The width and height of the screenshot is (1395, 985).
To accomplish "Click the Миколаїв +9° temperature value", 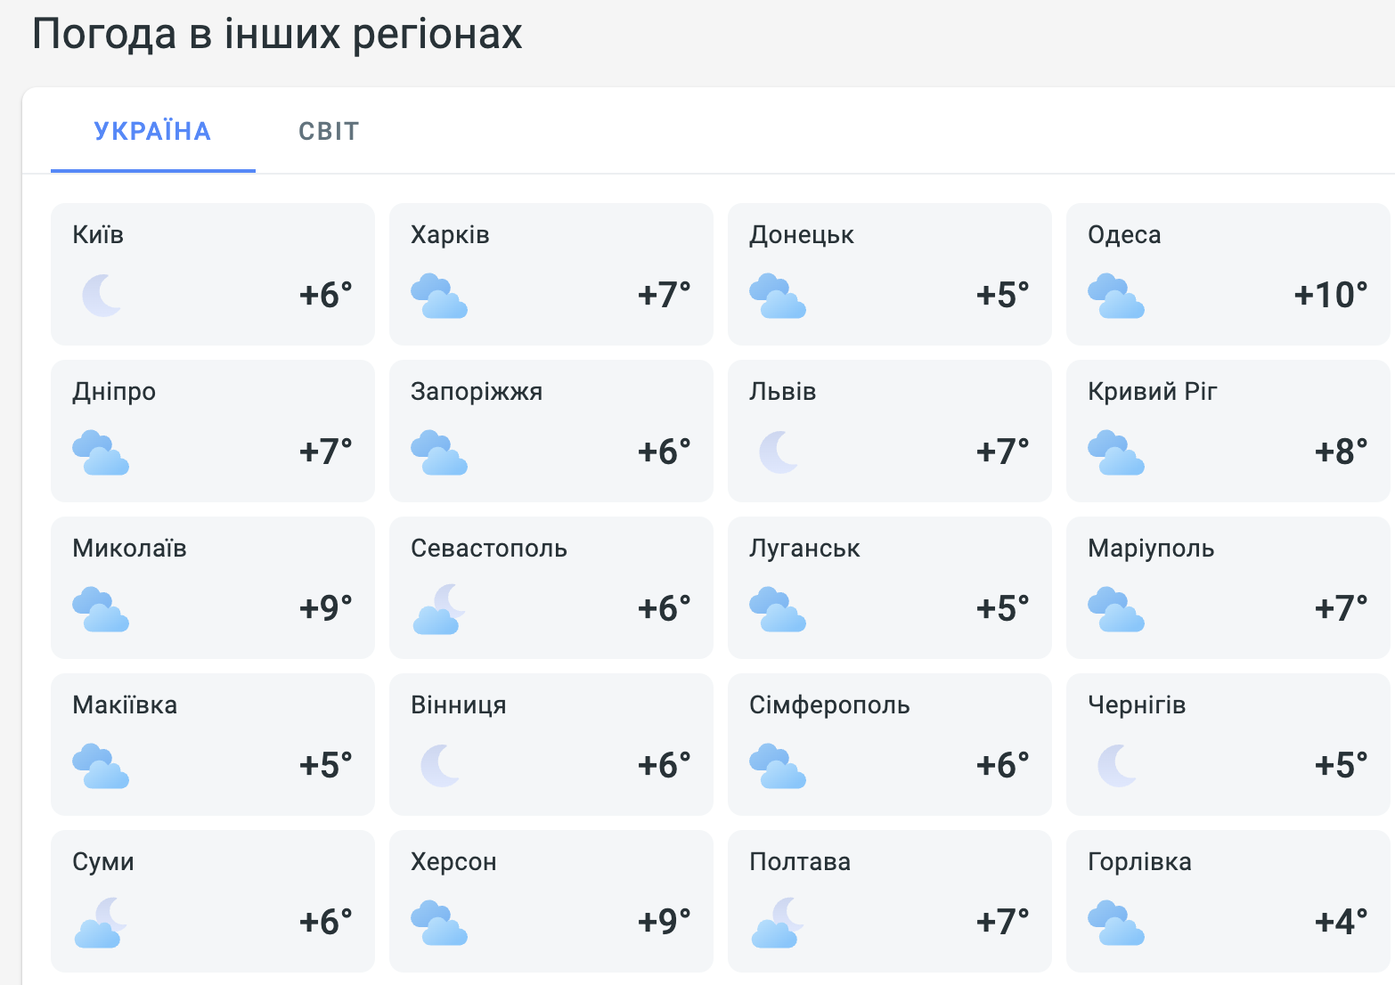I will (326, 609).
